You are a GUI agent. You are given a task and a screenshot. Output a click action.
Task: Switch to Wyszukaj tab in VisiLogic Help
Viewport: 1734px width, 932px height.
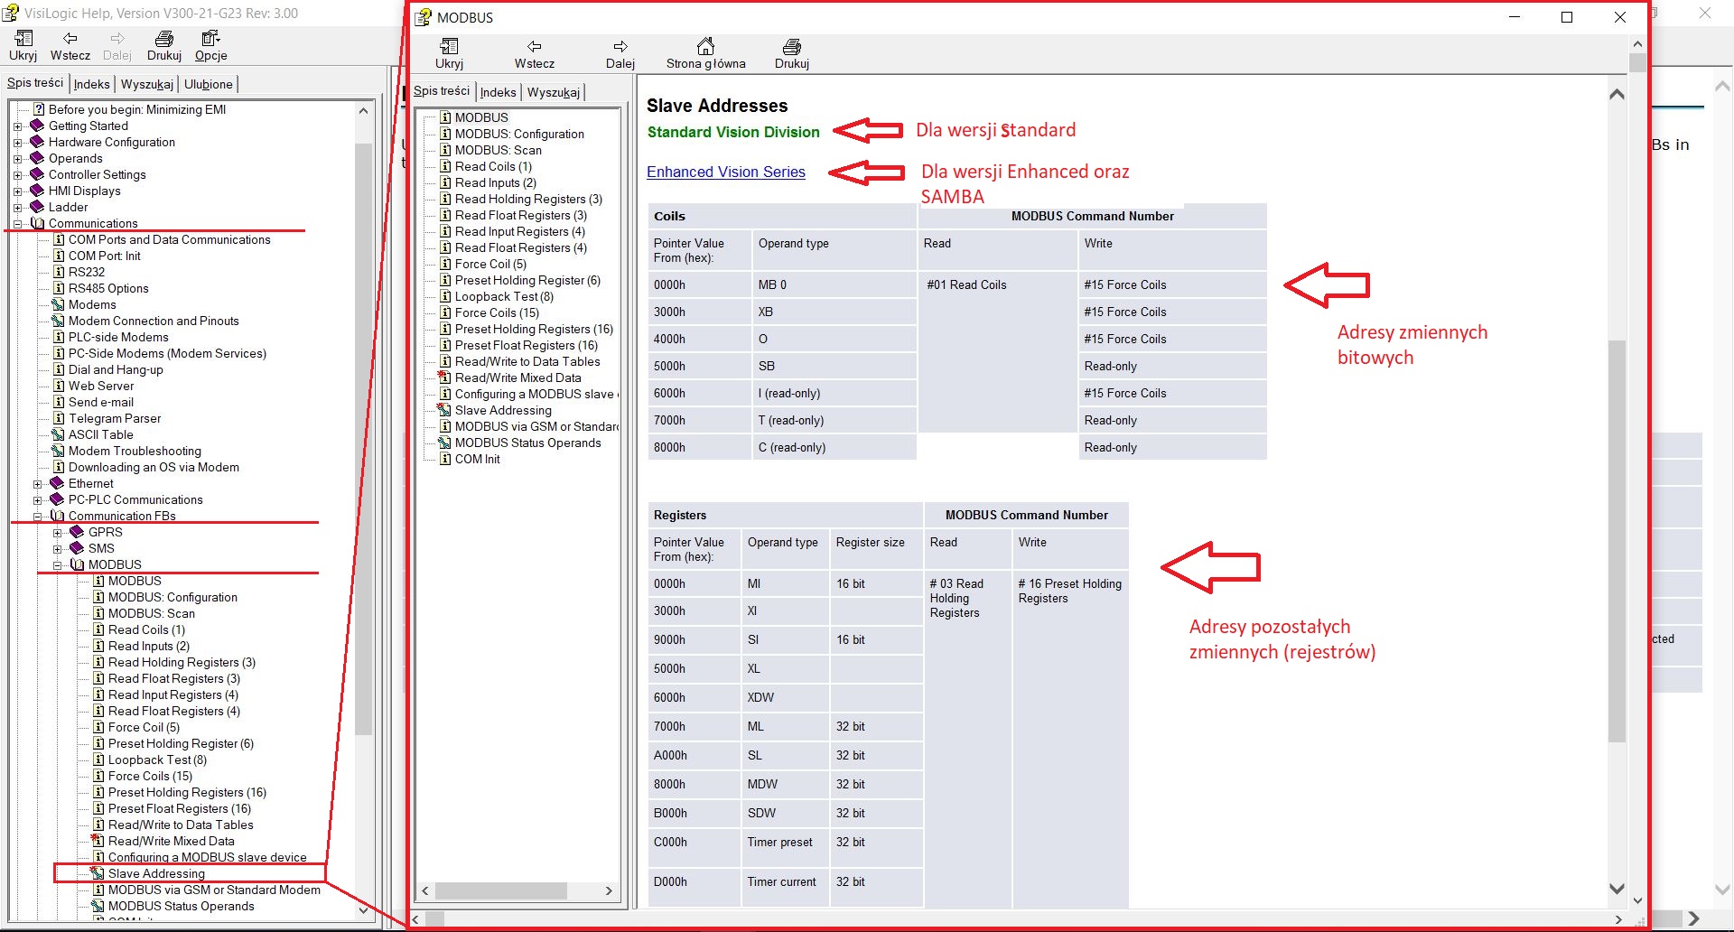(x=147, y=84)
